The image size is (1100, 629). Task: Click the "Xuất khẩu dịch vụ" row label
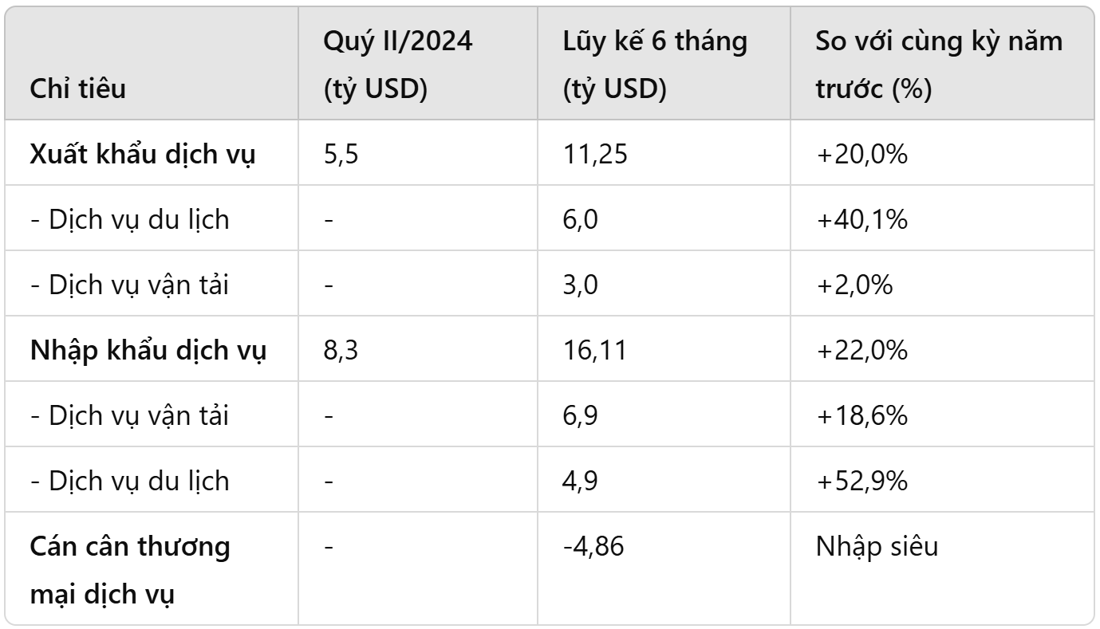pos(143,154)
